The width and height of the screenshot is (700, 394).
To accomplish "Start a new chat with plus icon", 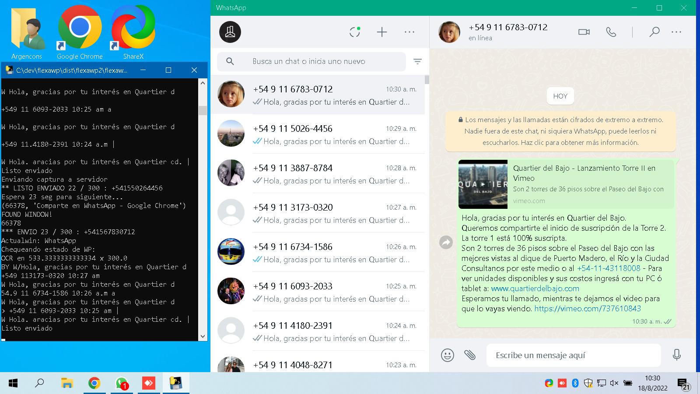I will coord(382,32).
